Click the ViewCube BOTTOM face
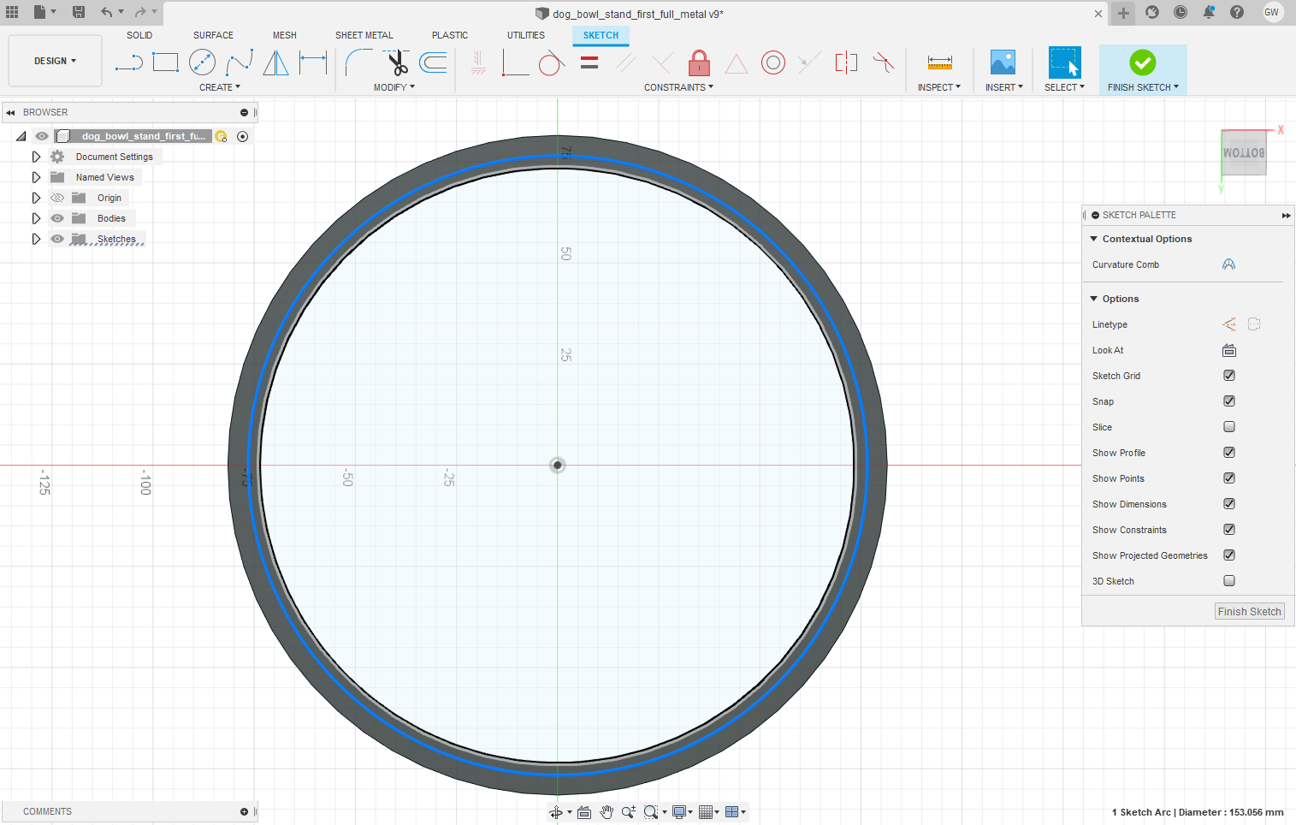Viewport: 1296px width, 825px height. tap(1243, 153)
